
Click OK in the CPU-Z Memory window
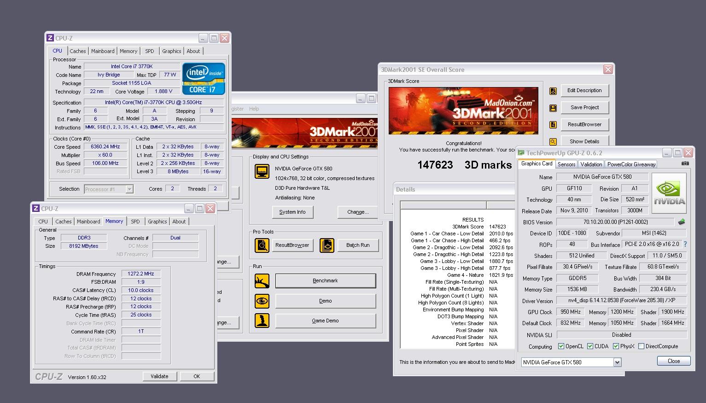click(197, 376)
